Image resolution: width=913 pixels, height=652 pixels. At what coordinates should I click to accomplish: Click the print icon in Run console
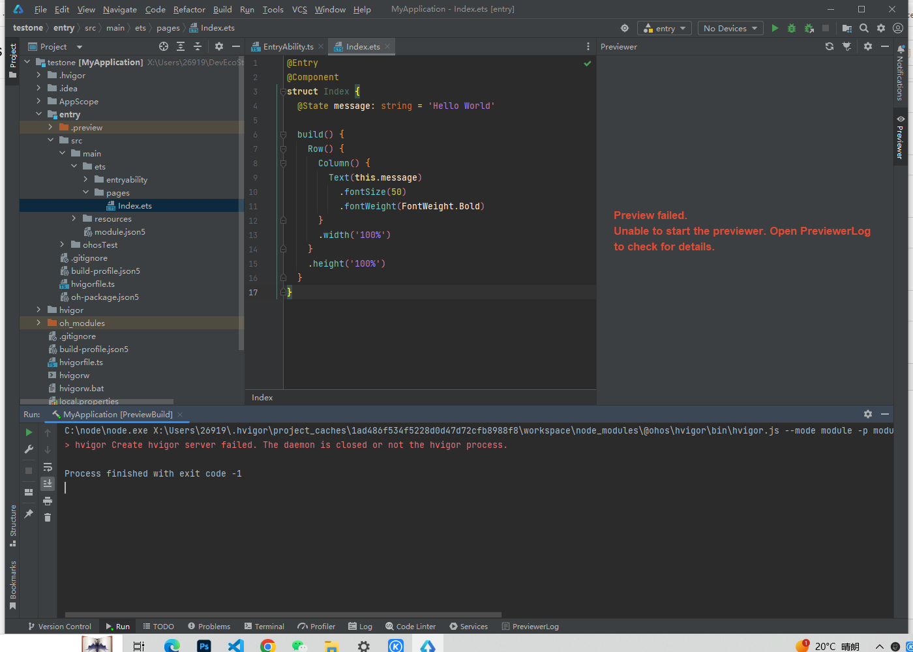coord(48,501)
